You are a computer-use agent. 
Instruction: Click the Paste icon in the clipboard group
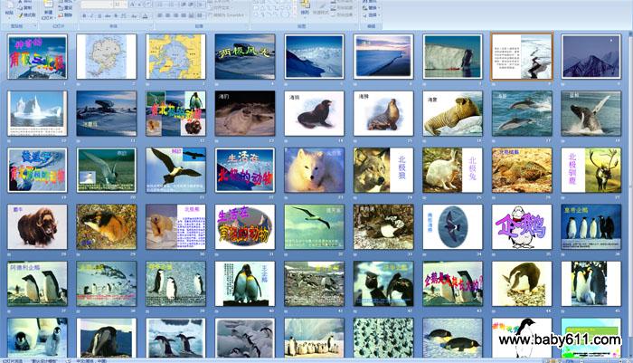point(8,7)
